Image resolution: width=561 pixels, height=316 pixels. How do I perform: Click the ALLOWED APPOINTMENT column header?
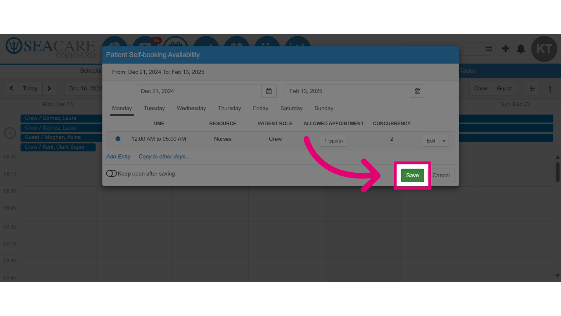(x=333, y=123)
